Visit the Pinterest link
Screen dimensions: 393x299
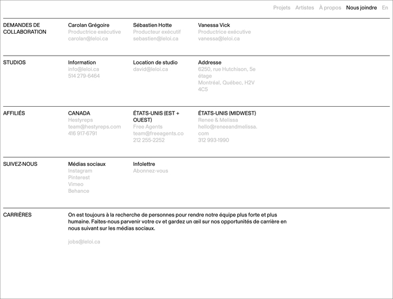[79, 178]
